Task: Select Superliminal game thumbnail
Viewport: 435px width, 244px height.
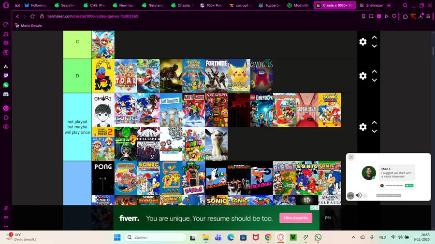Action: coord(307,110)
